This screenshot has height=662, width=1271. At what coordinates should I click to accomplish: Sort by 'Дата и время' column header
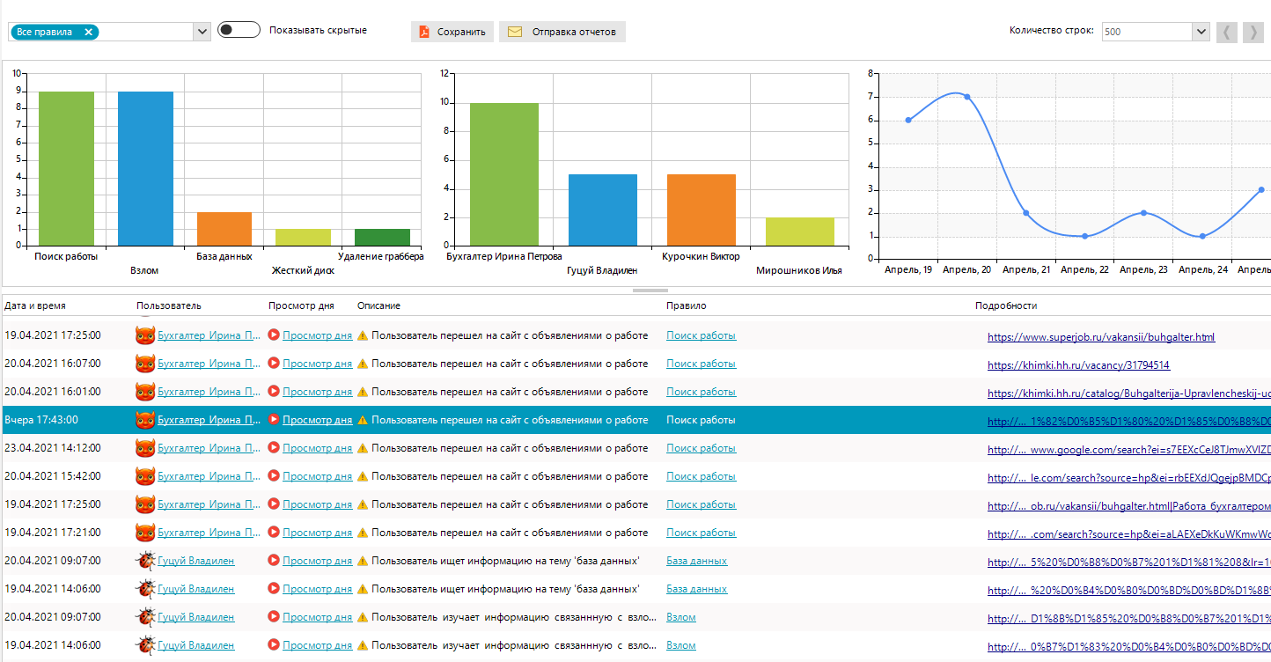click(35, 305)
